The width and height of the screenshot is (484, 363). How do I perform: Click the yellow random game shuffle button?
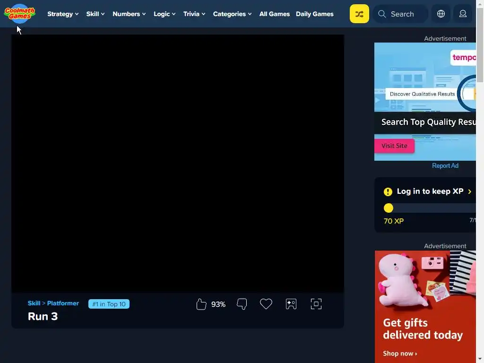pos(359,14)
